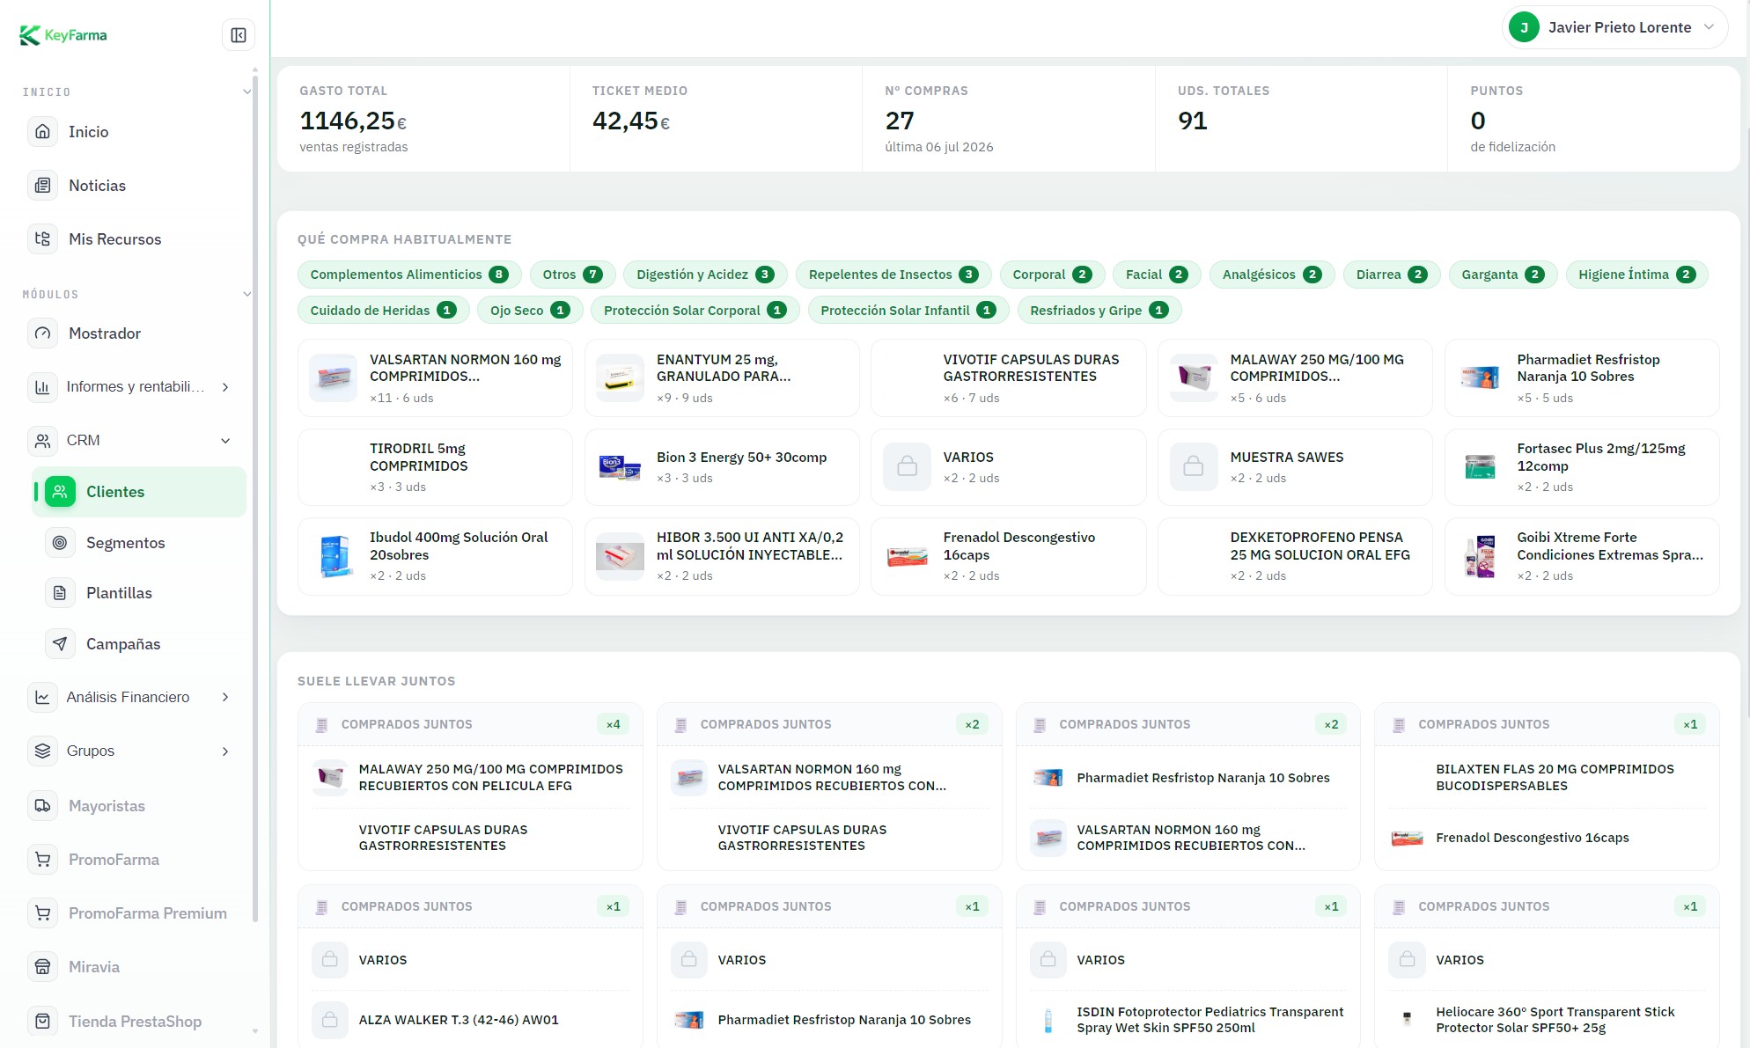The image size is (1750, 1048).
Task: Collapse the MÓDULOS sidebar section
Action: [x=246, y=294]
